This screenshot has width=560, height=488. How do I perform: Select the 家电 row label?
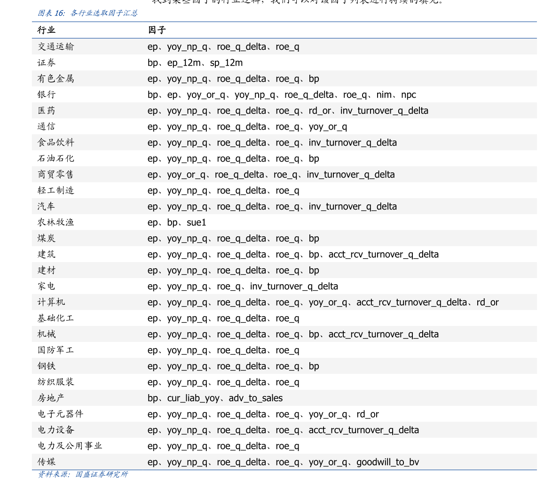click(x=47, y=286)
